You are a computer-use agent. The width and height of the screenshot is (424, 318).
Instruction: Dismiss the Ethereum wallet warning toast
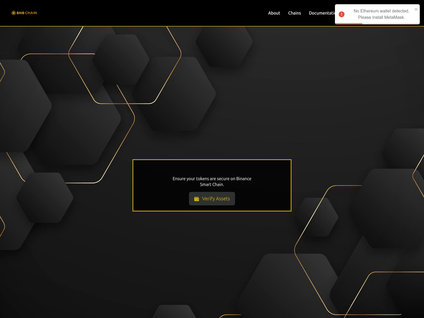pyautogui.click(x=416, y=9)
